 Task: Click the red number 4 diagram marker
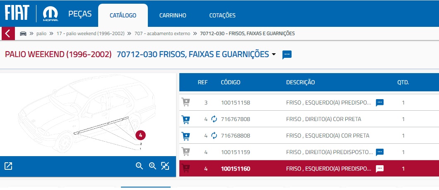(x=141, y=135)
